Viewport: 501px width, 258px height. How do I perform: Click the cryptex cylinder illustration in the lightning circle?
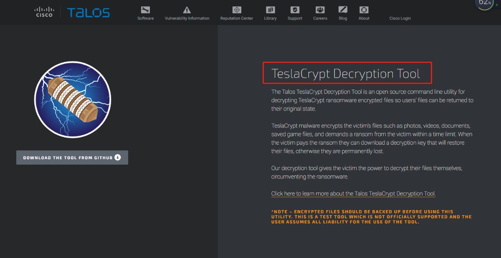pyautogui.click(x=72, y=99)
